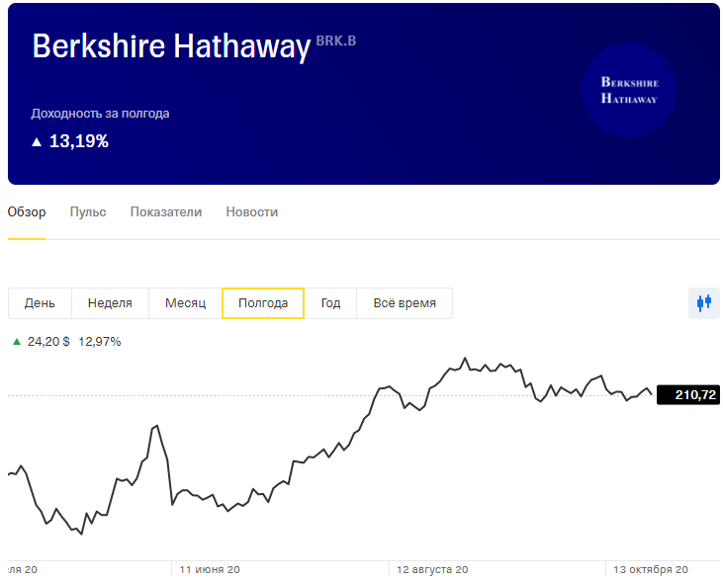
Task: Go to the Новости tab
Action: [252, 211]
